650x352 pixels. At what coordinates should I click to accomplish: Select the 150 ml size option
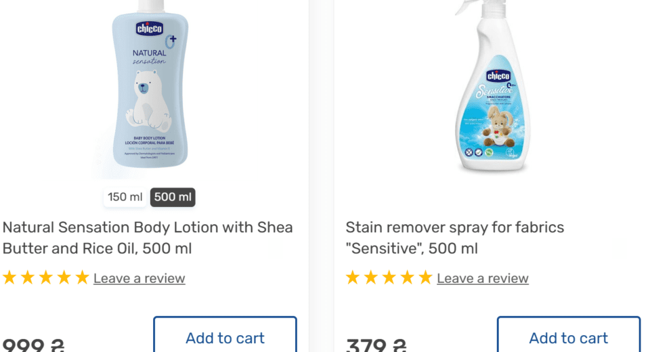[x=125, y=197]
